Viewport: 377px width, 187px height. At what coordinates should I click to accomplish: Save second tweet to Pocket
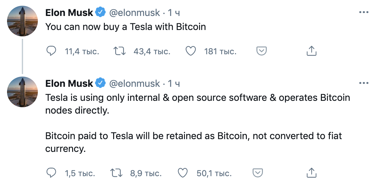tap(258, 173)
